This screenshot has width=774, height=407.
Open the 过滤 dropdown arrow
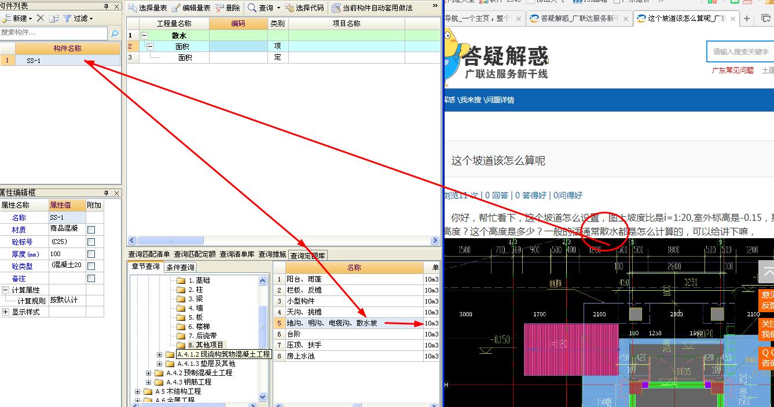pos(91,19)
